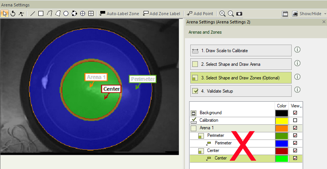This screenshot has width=327, height=169.
Task: Choose the line drawing tool
Action: coord(33,14)
